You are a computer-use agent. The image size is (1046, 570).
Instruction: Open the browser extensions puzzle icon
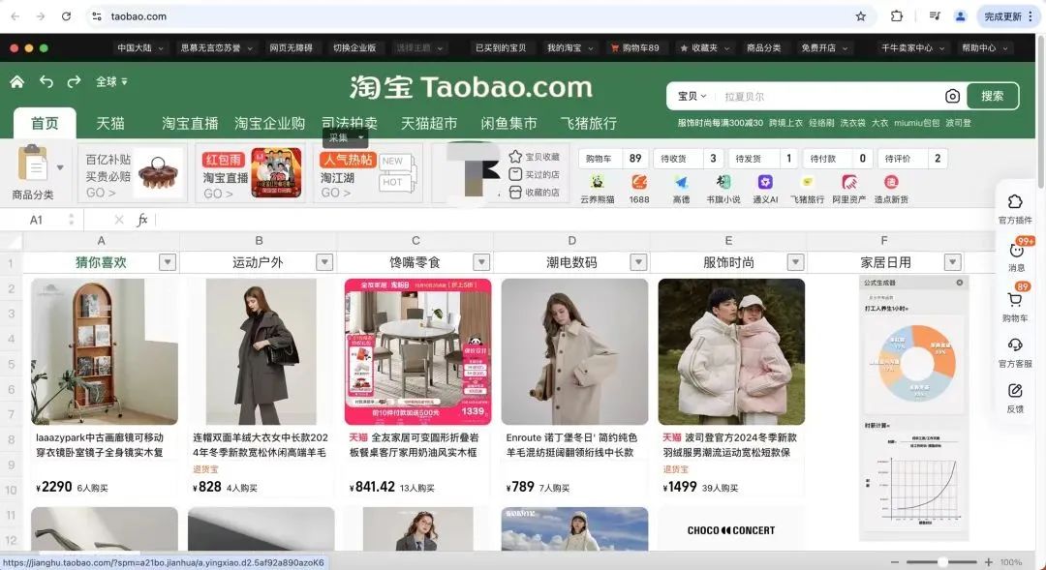pos(897,16)
